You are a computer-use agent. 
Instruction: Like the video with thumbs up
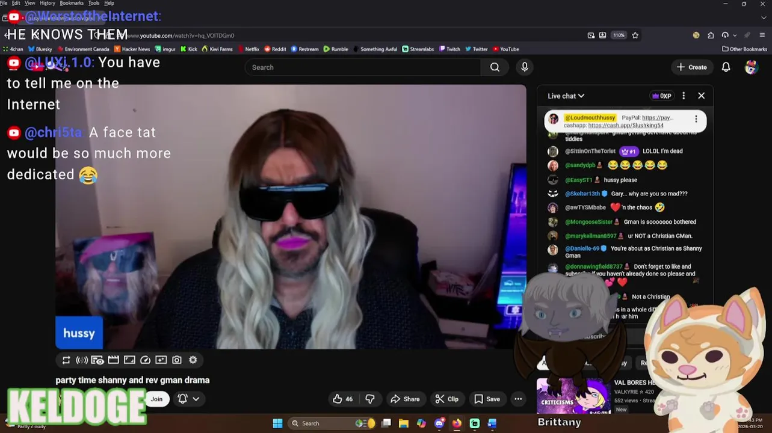click(343, 399)
